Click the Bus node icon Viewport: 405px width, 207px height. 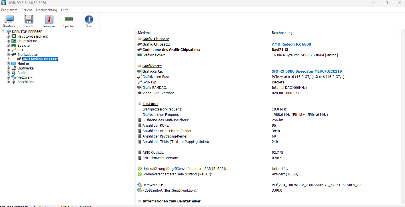click(x=14, y=50)
